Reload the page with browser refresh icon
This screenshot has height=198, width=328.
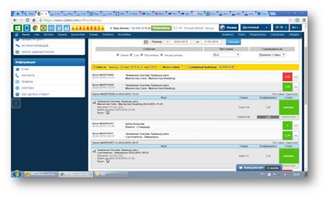(x=27, y=20)
